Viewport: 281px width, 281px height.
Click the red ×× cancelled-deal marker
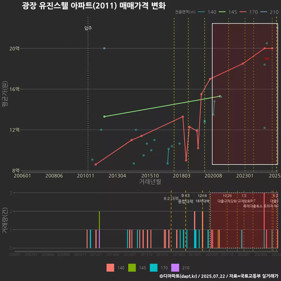266,59
